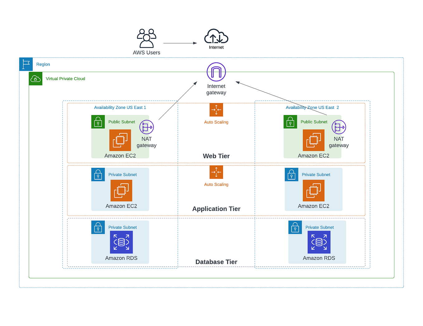Select the Amazon RDS icon in Availability Zone US East 2
Image resolution: width=423 pixels, height=326 pixels.
click(x=319, y=242)
